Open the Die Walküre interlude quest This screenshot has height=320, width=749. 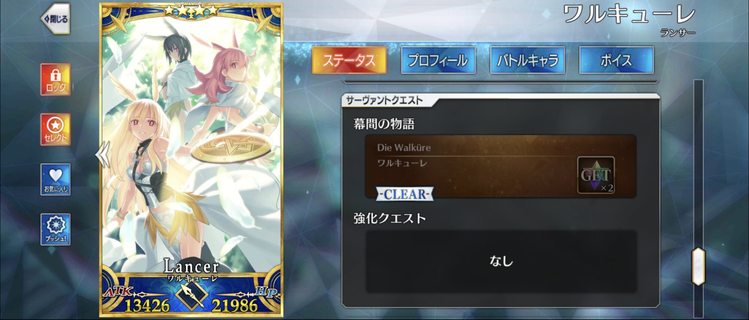coord(500,166)
